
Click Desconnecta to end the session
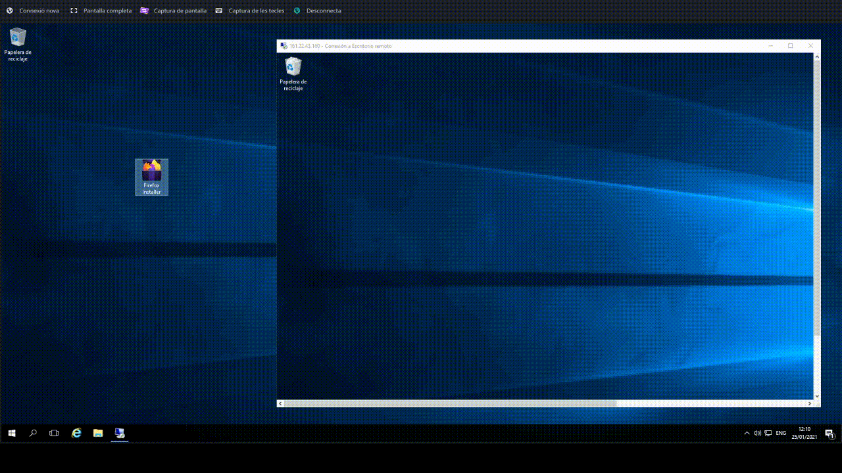pyautogui.click(x=318, y=11)
